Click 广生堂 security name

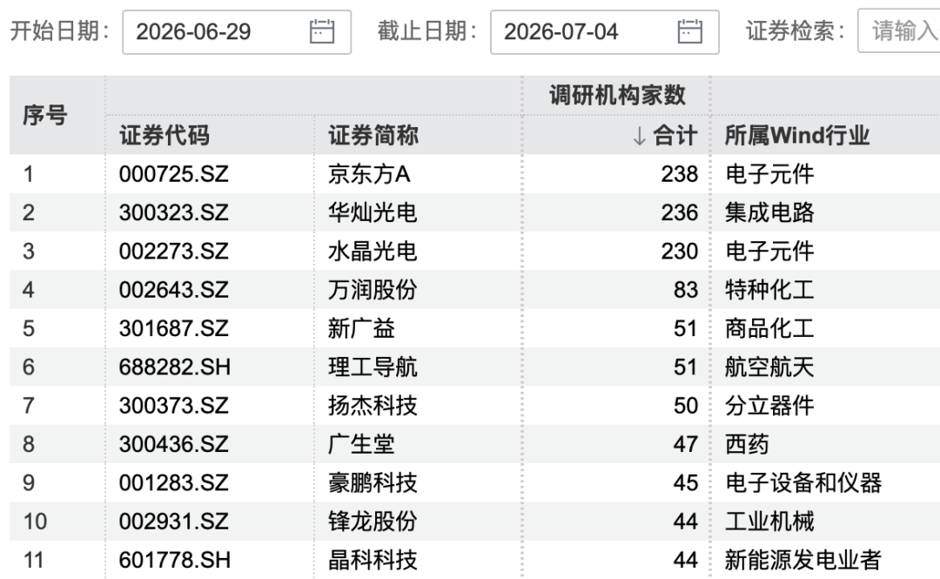pyautogui.click(x=361, y=444)
